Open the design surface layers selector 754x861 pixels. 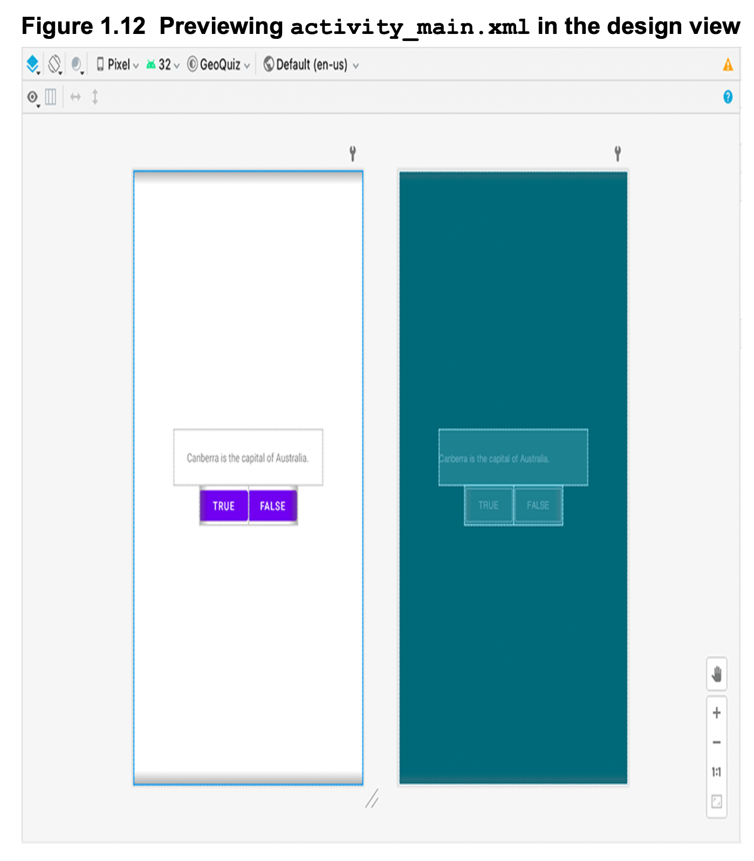tap(33, 65)
